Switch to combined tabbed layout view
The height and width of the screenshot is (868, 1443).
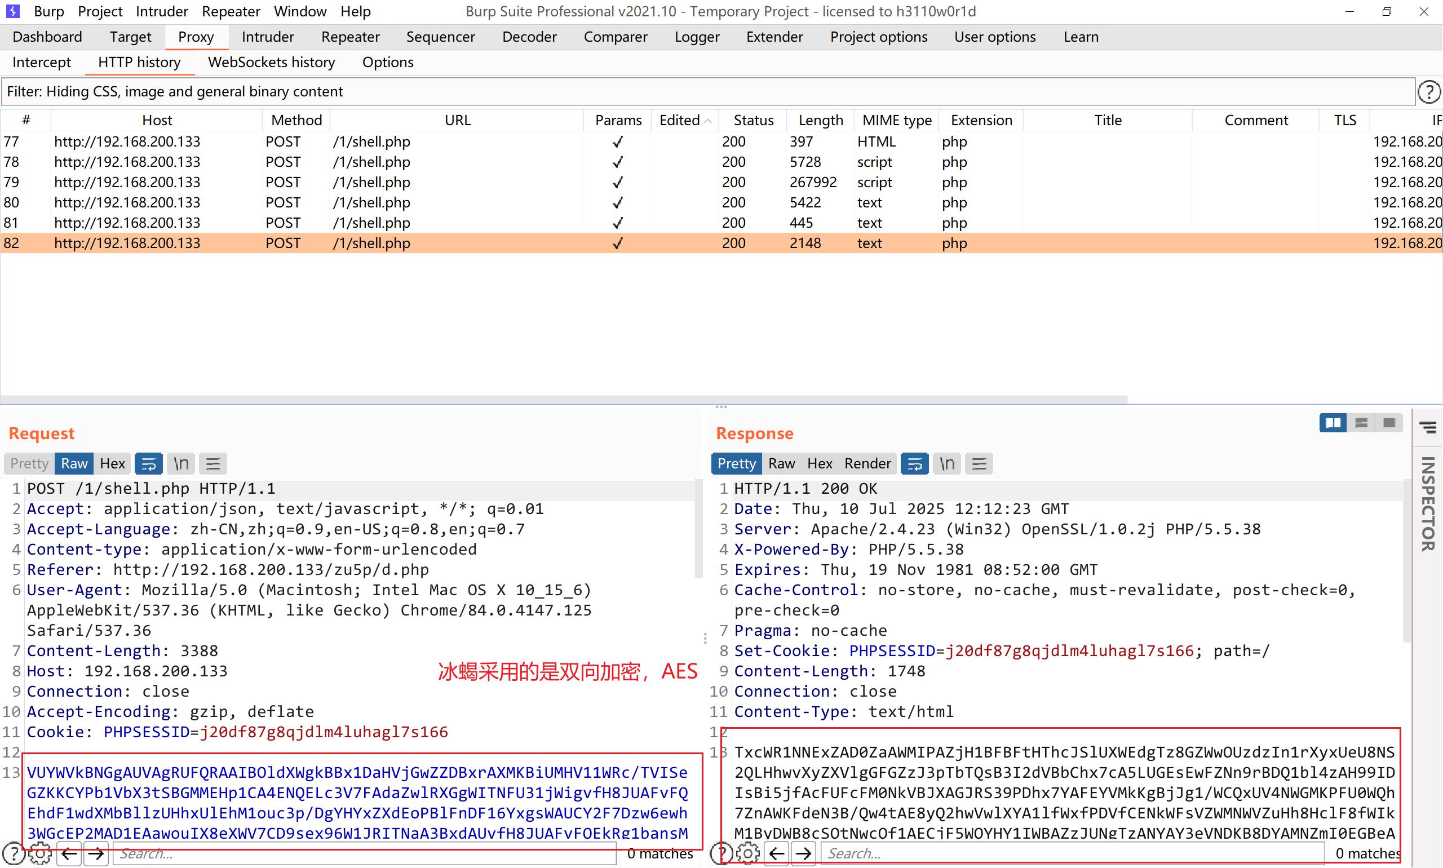click(x=1389, y=423)
